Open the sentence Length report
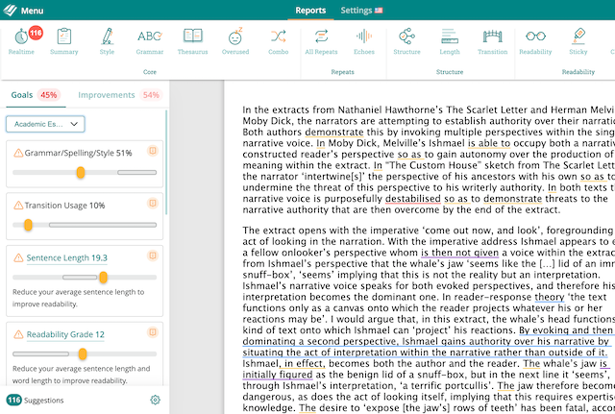 (450, 41)
